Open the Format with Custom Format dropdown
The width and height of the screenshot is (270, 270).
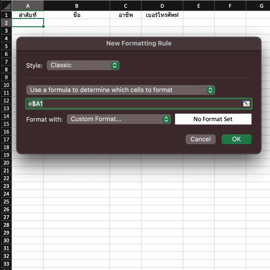(119, 119)
